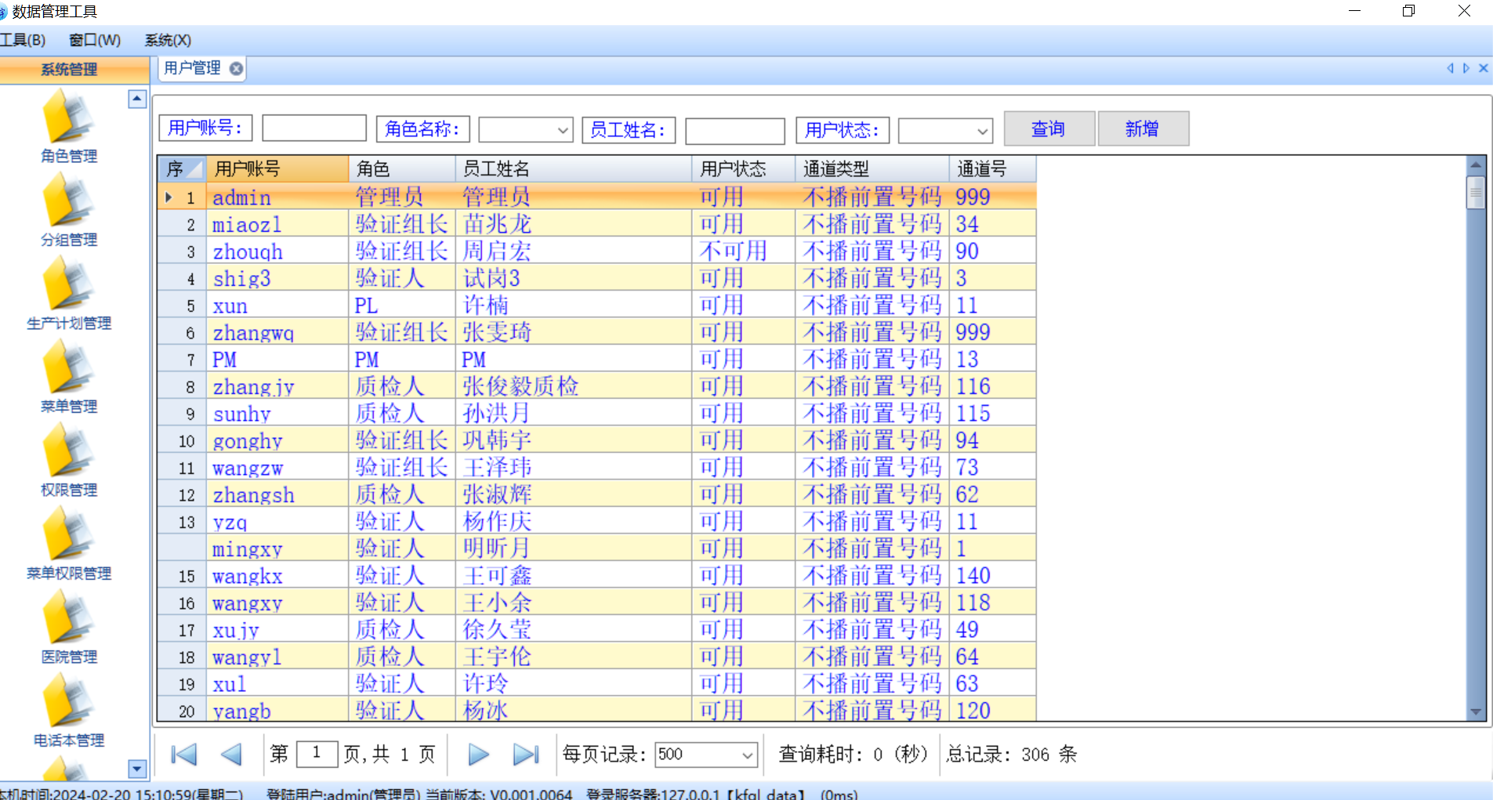Viewport: 1493px width, 800px height.
Task: Go to previous page of records
Action: coord(231,755)
